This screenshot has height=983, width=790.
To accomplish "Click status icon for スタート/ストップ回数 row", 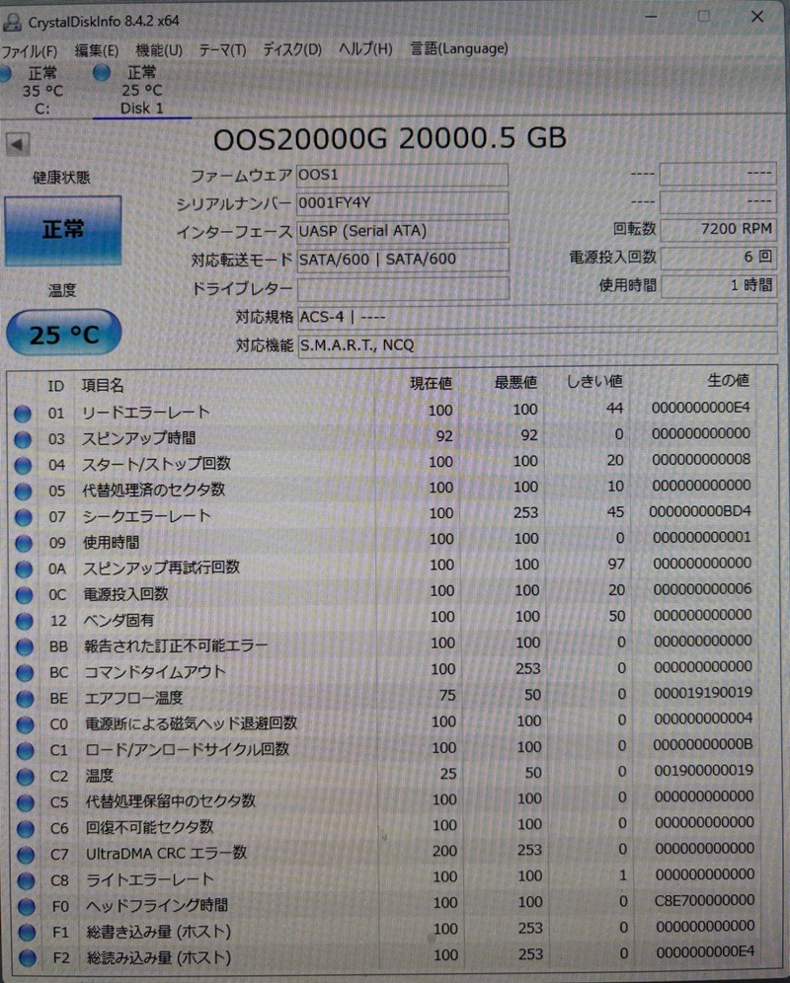I will coord(24,465).
